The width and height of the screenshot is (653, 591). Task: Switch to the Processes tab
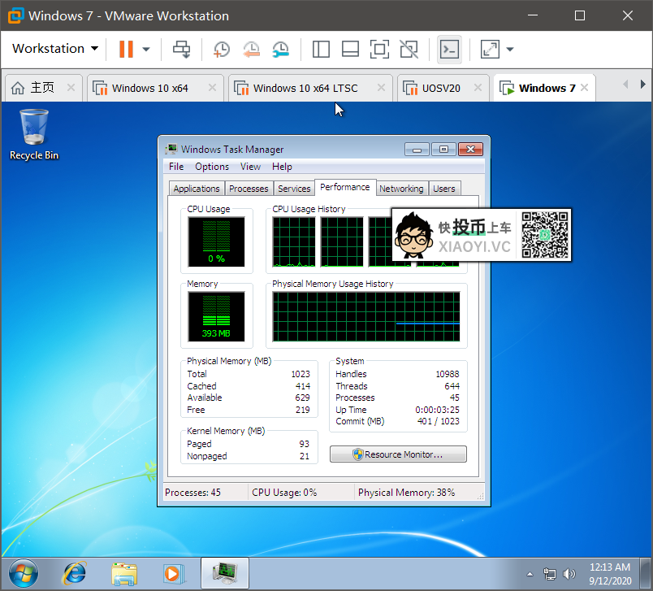coord(249,189)
